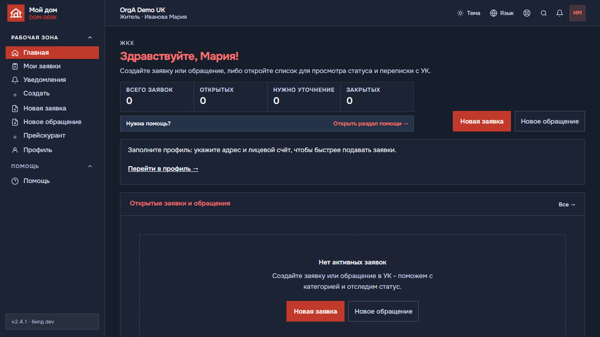Screen dimensions: 600x337
Task: Open Все link in open requests panel
Action: pos(567,205)
